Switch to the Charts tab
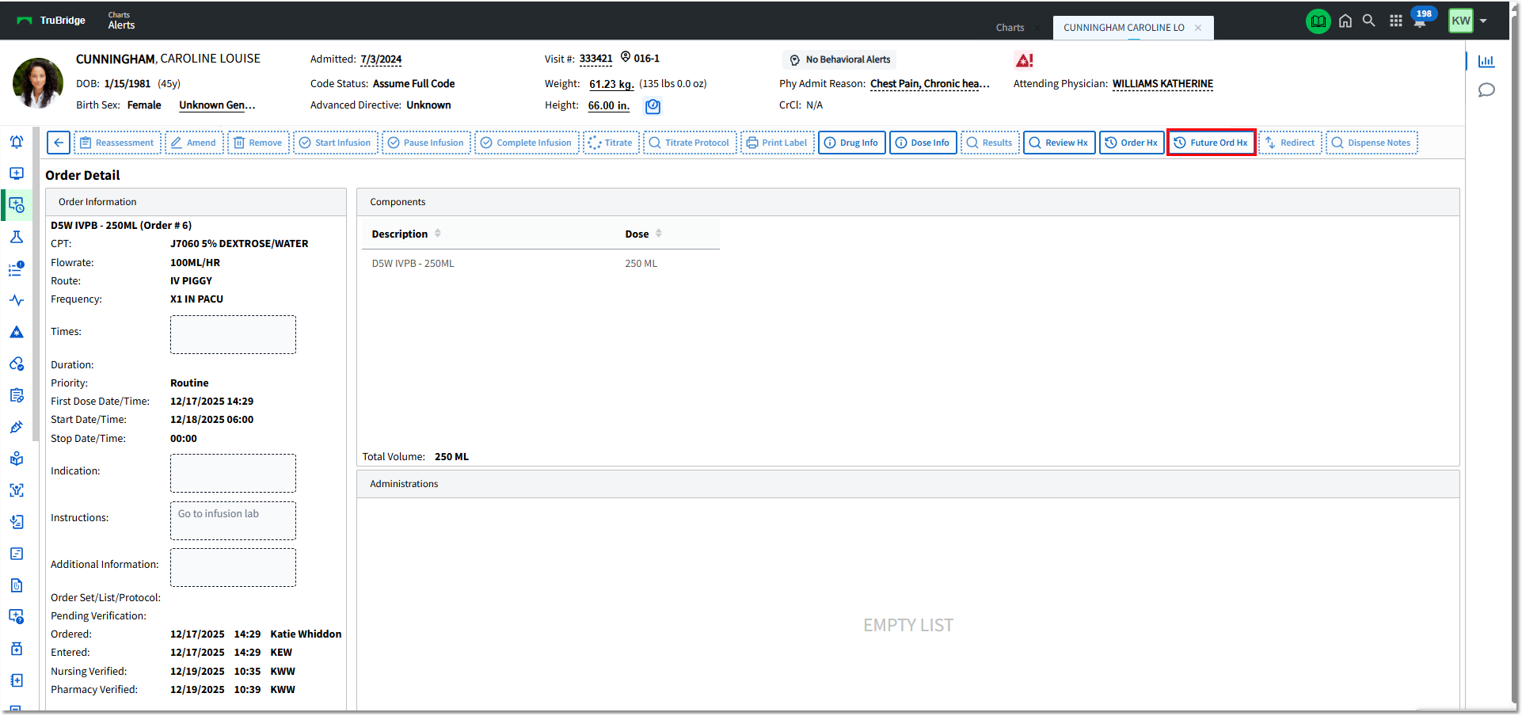This screenshot has width=1522, height=716. click(1010, 28)
